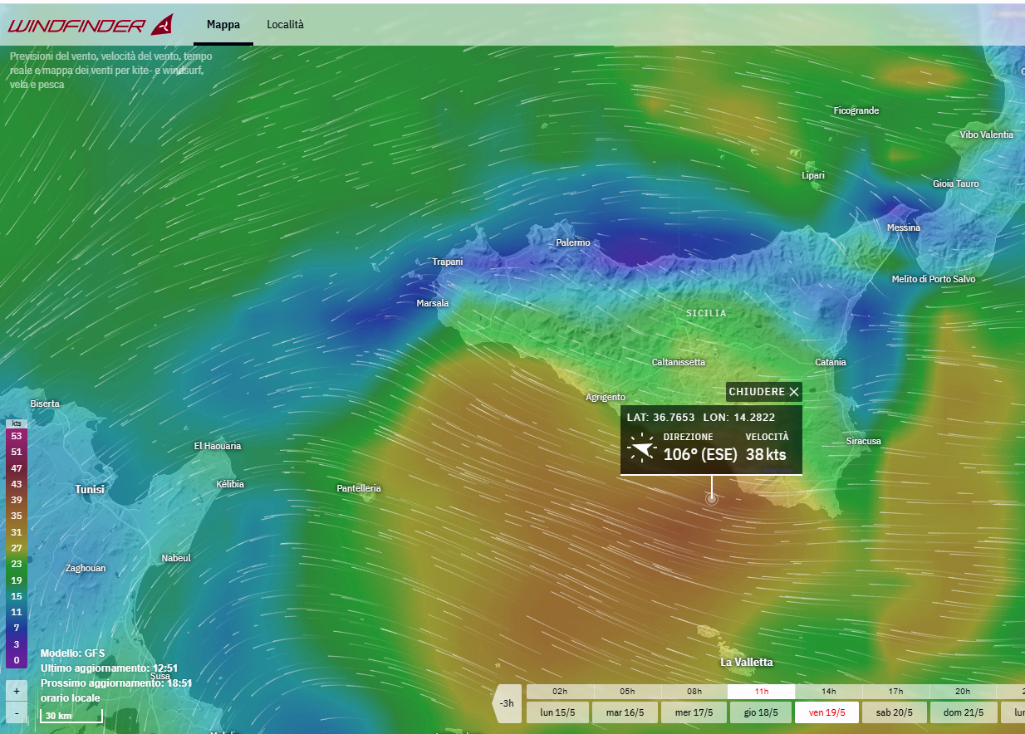Viewport: 1025px width, 734px height.
Task: Click the Nabeul map label
Action: (176, 558)
